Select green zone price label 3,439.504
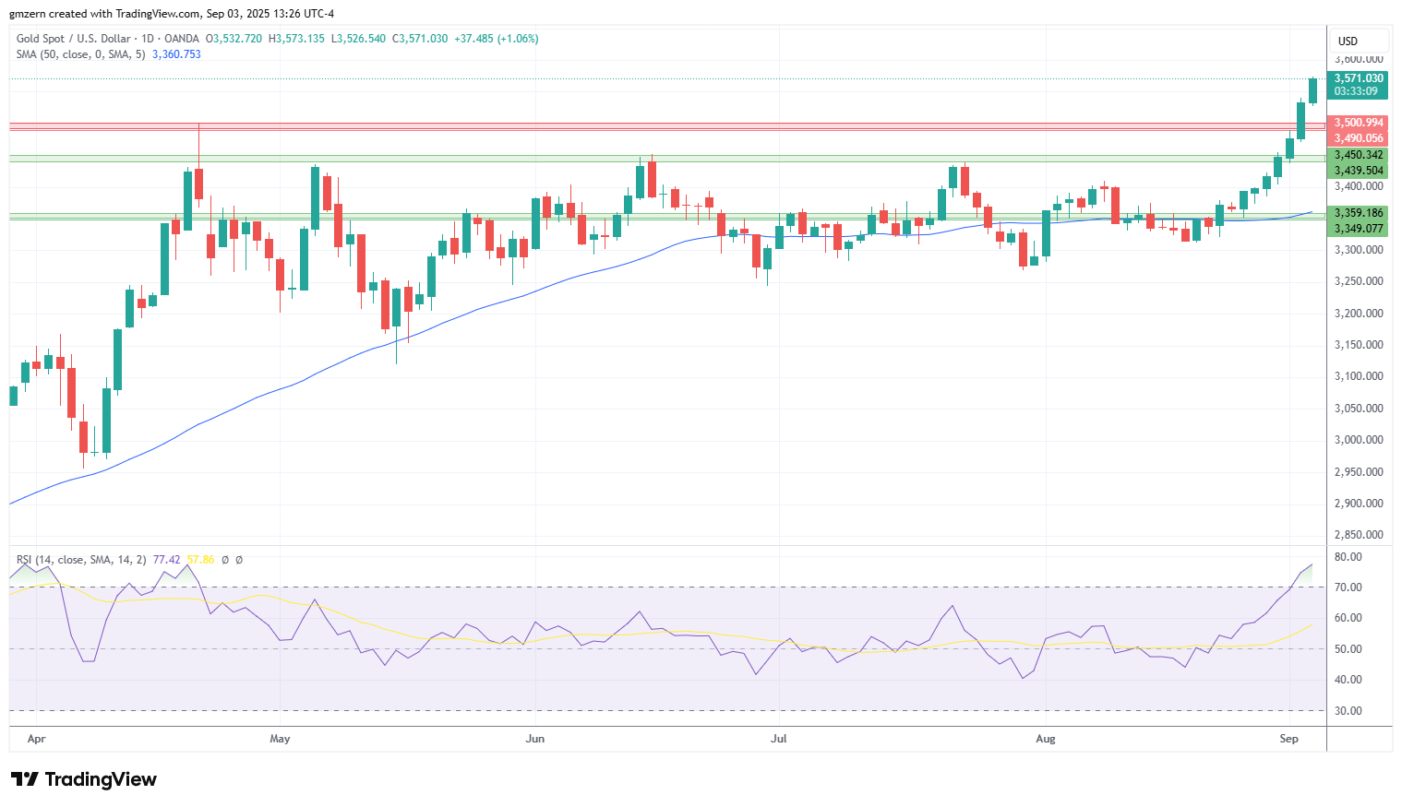The height and width of the screenshot is (807, 1402). coord(1359,171)
